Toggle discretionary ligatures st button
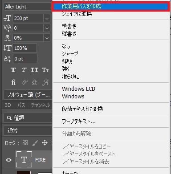 (x=34, y=82)
